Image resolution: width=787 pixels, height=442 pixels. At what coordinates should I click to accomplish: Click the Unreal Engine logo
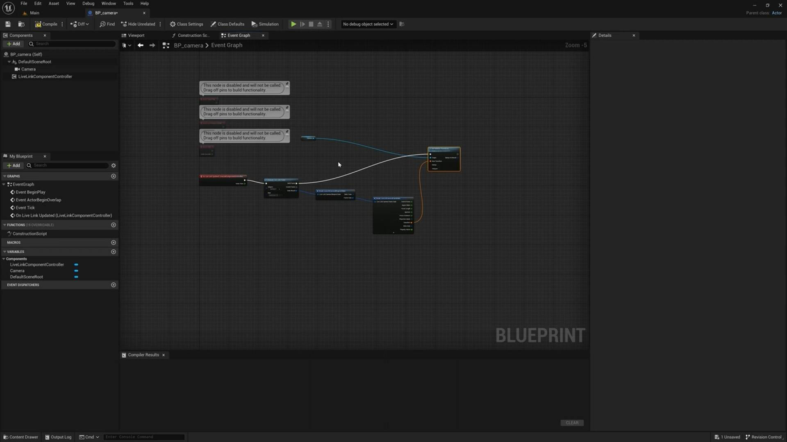8,8
